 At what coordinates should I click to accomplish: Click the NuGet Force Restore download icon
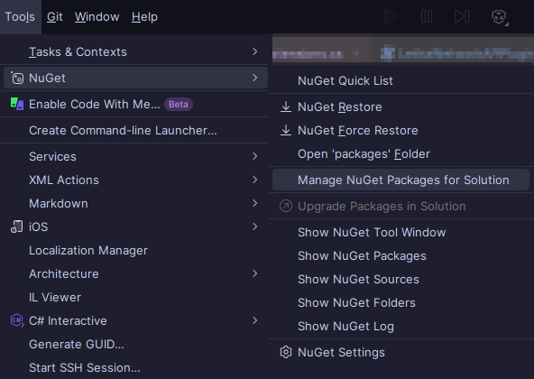[286, 130]
